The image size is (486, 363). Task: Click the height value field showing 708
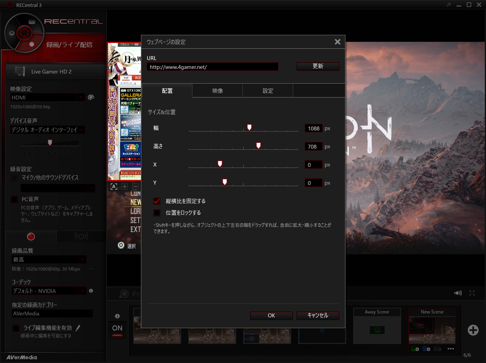click(x=314, y=146)
